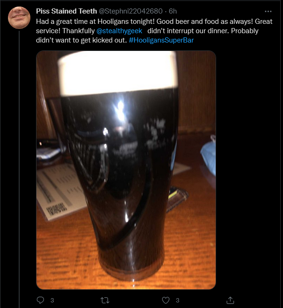Click the tweet body text to expand
The width and height of the screenshot is (283, 308).
[x=154, y=31]
